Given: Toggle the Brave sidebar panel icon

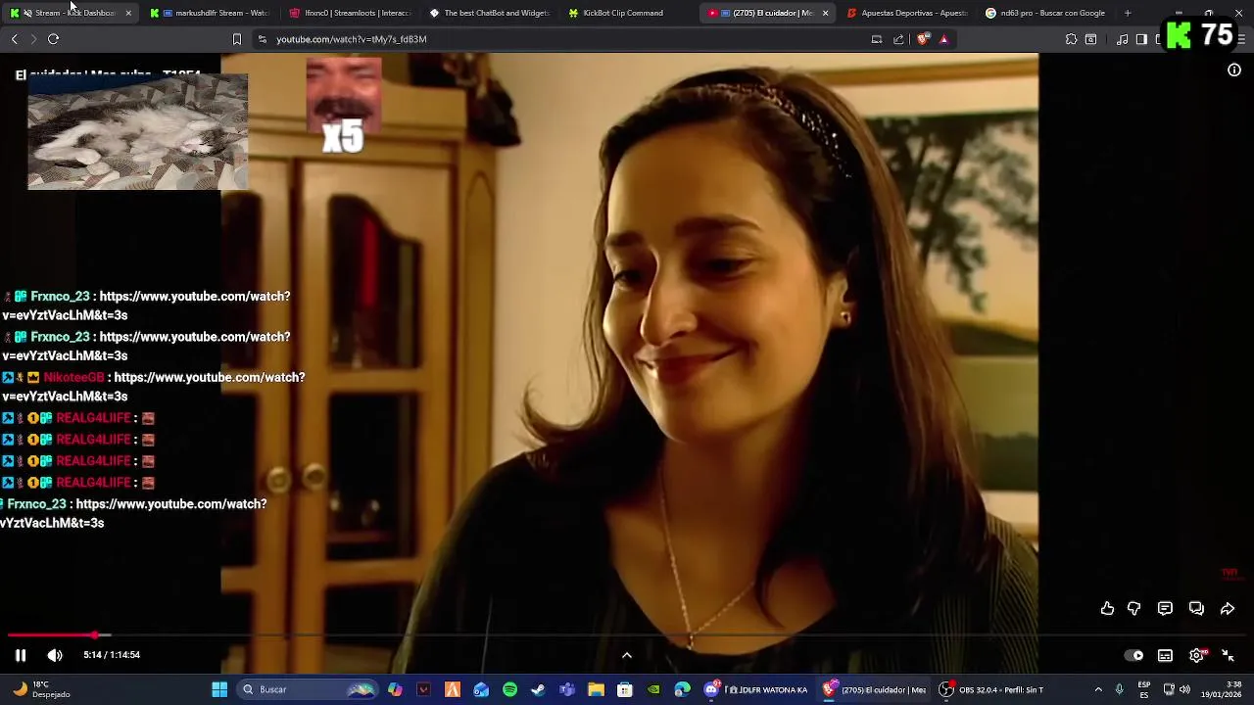Looking at the screenshot, I should click(1141, 39).
